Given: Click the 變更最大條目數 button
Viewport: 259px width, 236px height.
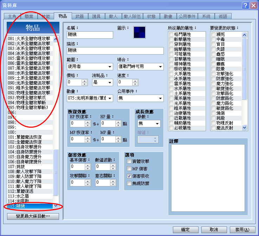Looking at the screenshot, I should 33,216.
